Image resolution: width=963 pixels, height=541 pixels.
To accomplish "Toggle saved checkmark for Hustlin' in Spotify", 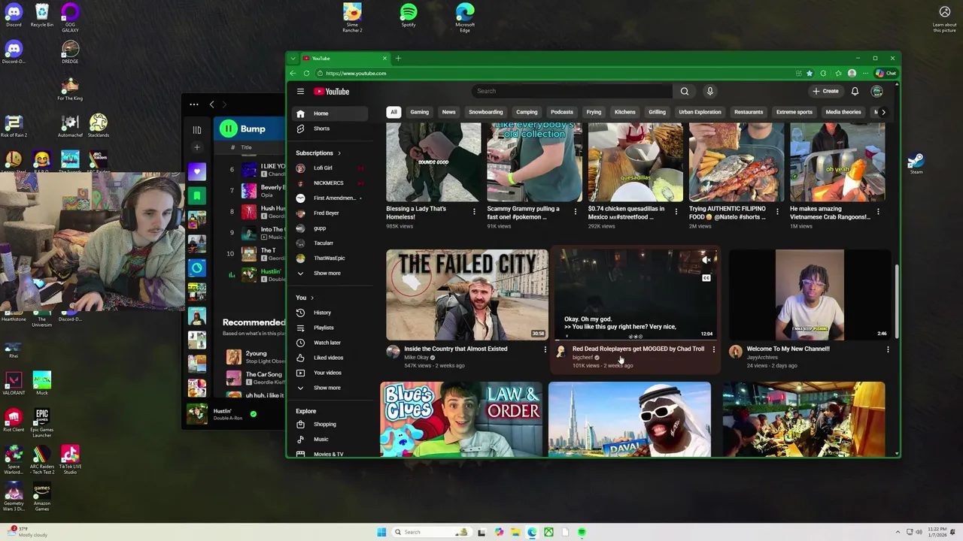I will (x=254, y=414).
